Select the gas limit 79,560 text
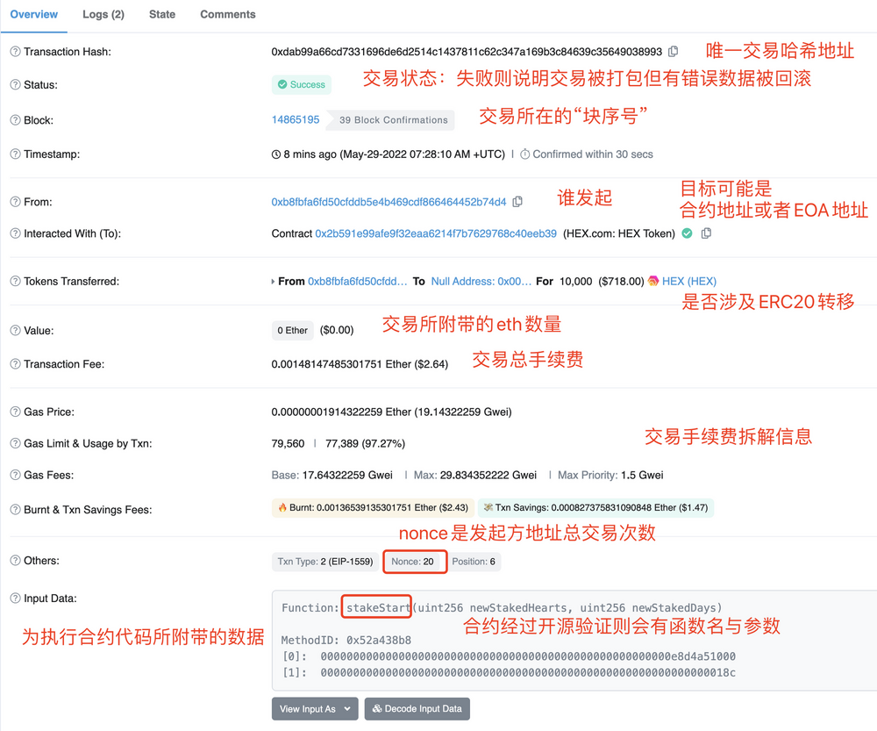877x731 pixels. point(288,443)
